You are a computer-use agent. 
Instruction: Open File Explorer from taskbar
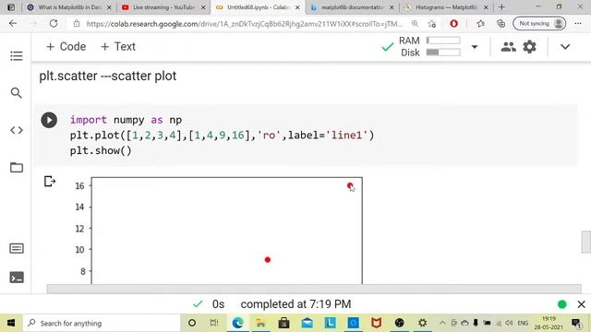(x=260, y=323)
